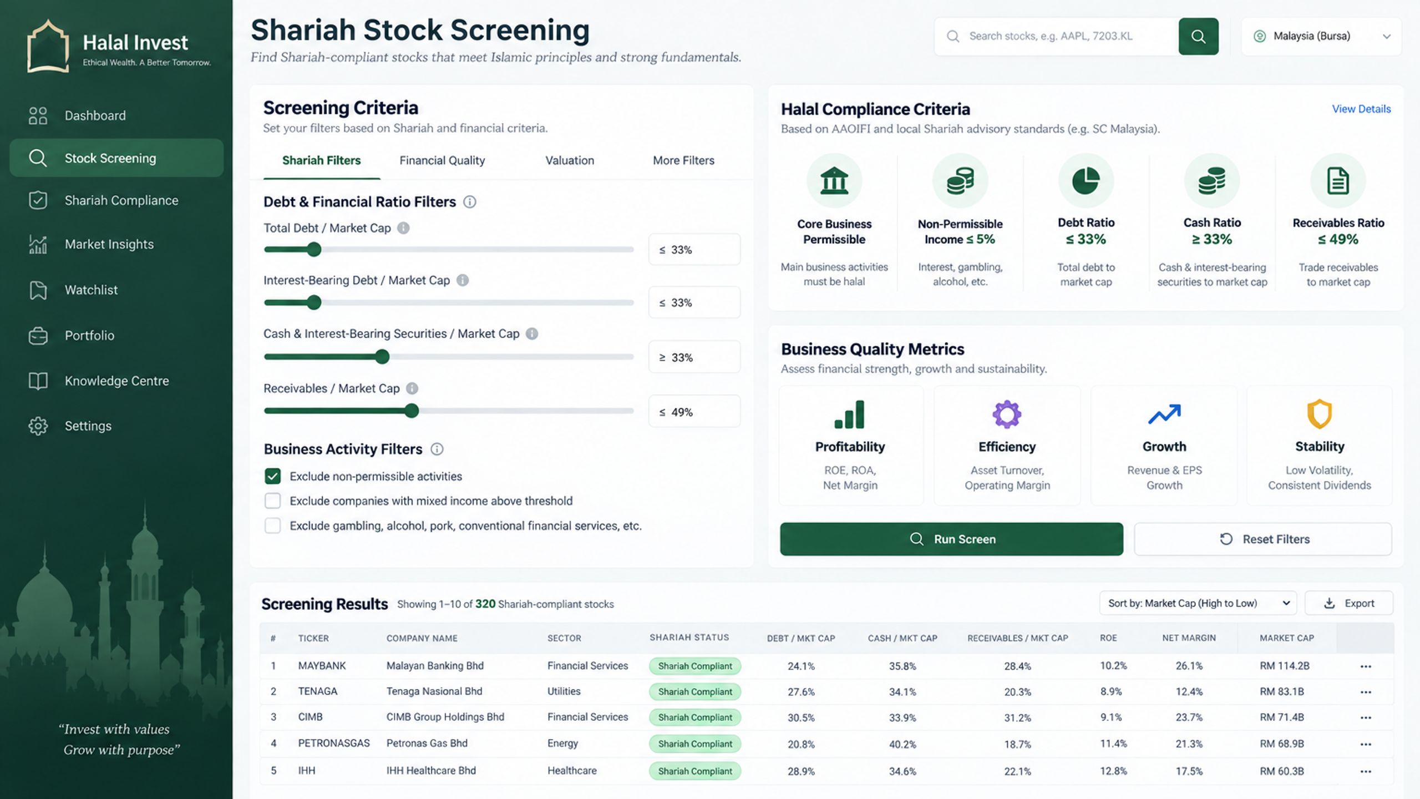This screenshot has width=1420, height=799.
Task: Go to Watchlist in sidebar
Action: pyautogui.click(x=116, y=290)
